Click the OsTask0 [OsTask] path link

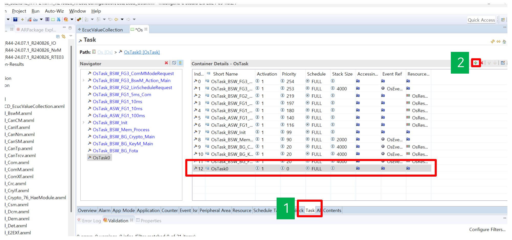[x=142, y=52]
